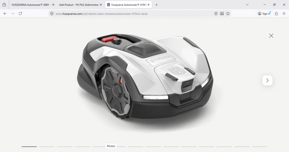The image size is (289, 152).
Task: Click the browser back arrow
Action: pos(5,13)
